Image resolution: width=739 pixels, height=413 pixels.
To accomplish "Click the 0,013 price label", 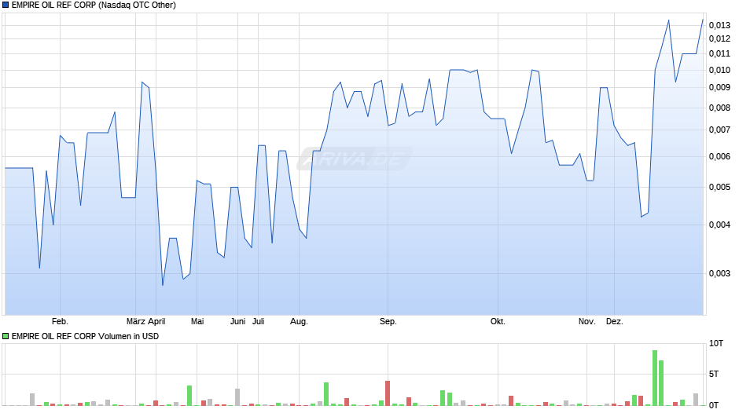I will pyautogui.click(x=719, y=25).
